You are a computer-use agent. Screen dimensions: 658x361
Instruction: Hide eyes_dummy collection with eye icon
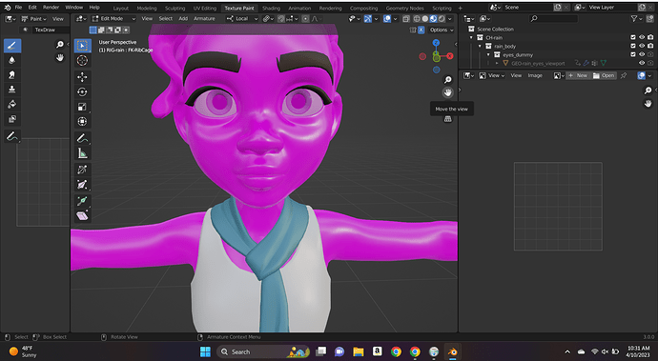click(x=642, y=54)
